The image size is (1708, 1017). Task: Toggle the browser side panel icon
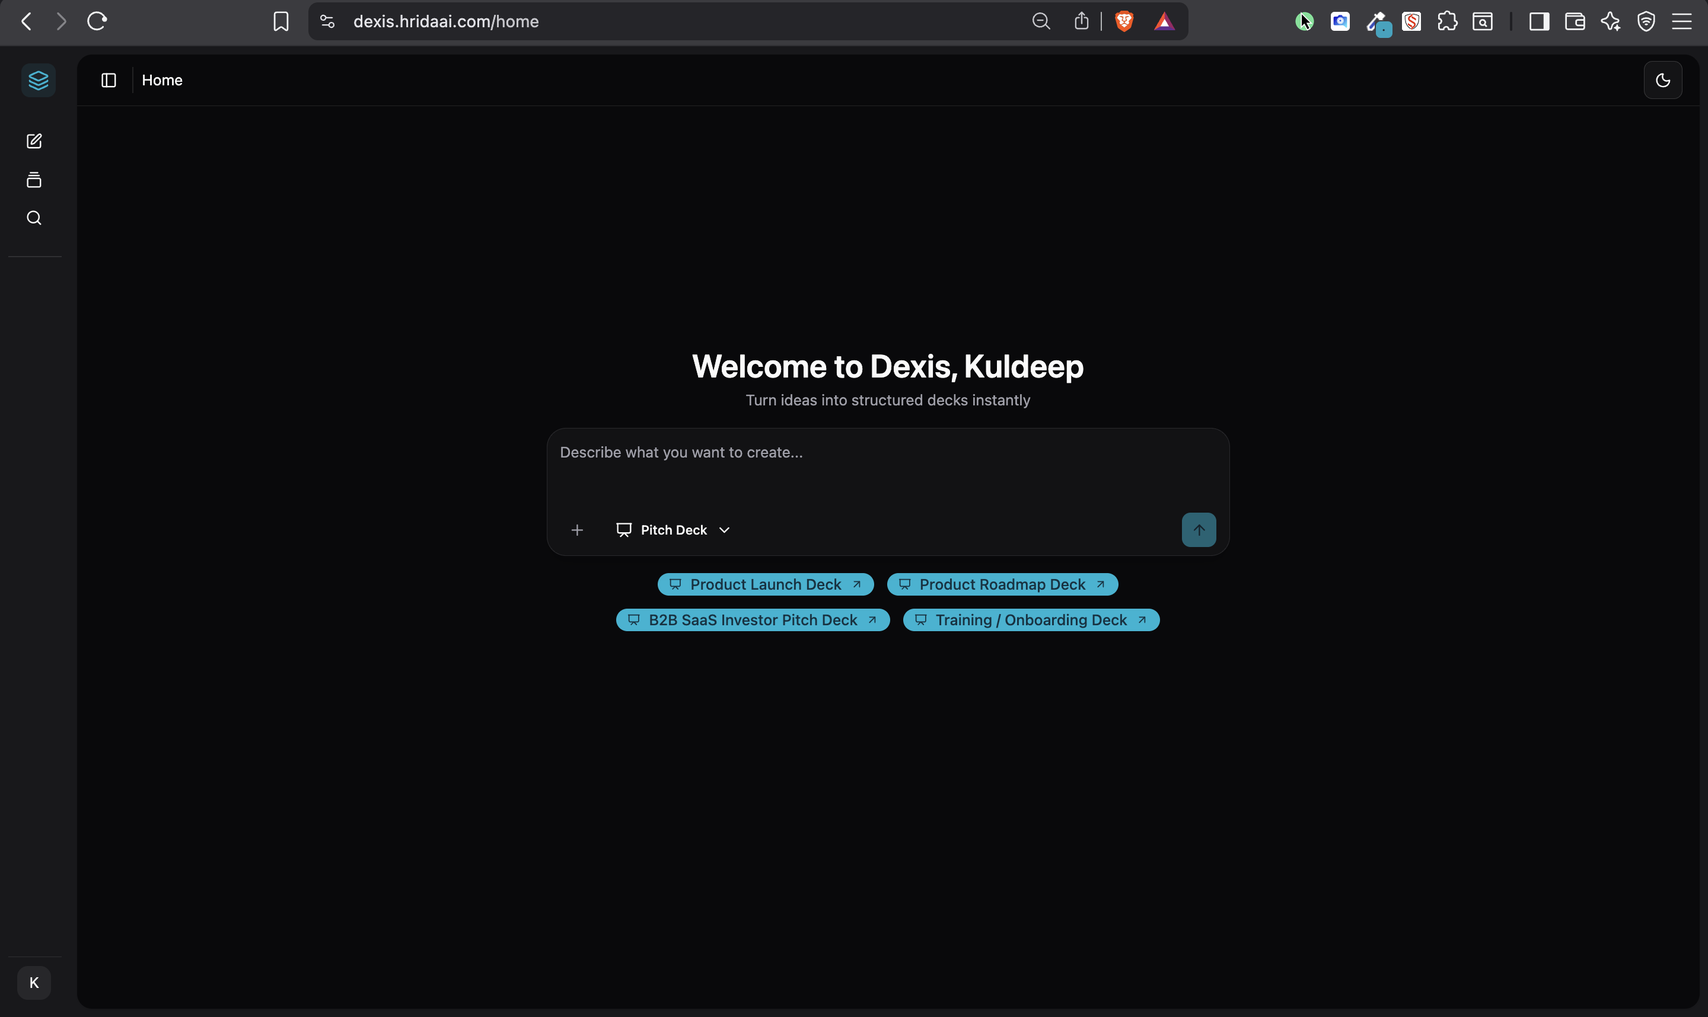tap(1540, 21)
